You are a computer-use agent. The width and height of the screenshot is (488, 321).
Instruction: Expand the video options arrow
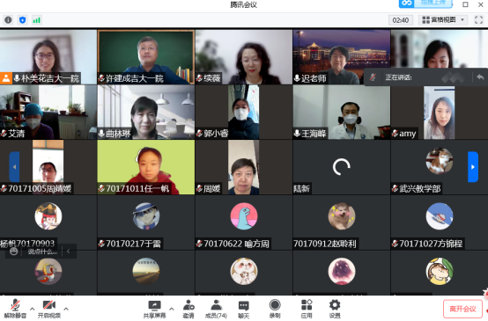click(66, 309)
